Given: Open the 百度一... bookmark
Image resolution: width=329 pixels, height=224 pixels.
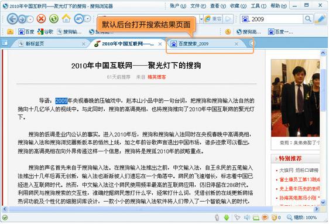Looking at the screenshot, I should click(281, 32).
